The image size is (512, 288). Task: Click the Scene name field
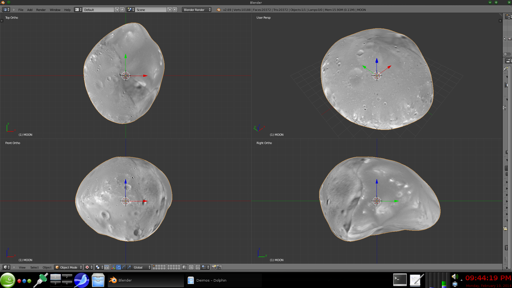[151, 10]
